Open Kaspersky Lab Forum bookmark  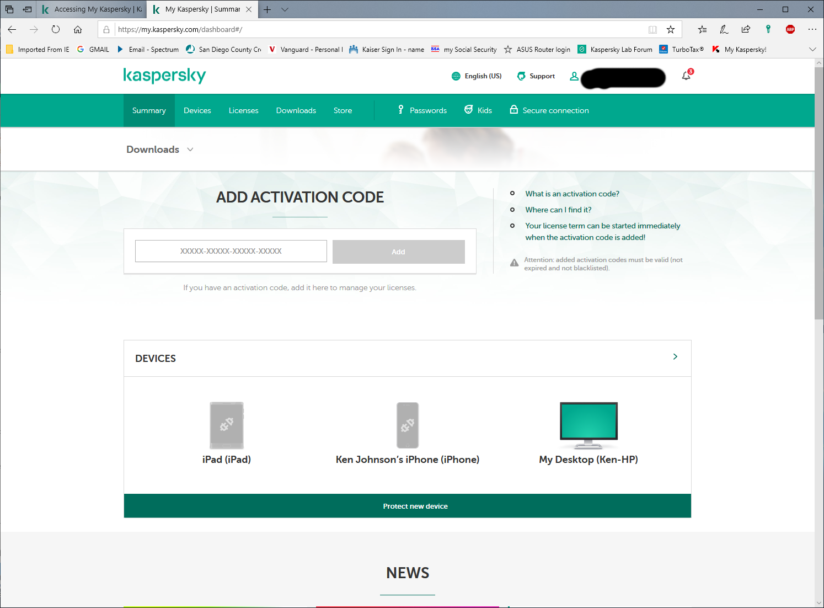click(x=615, y=49)
